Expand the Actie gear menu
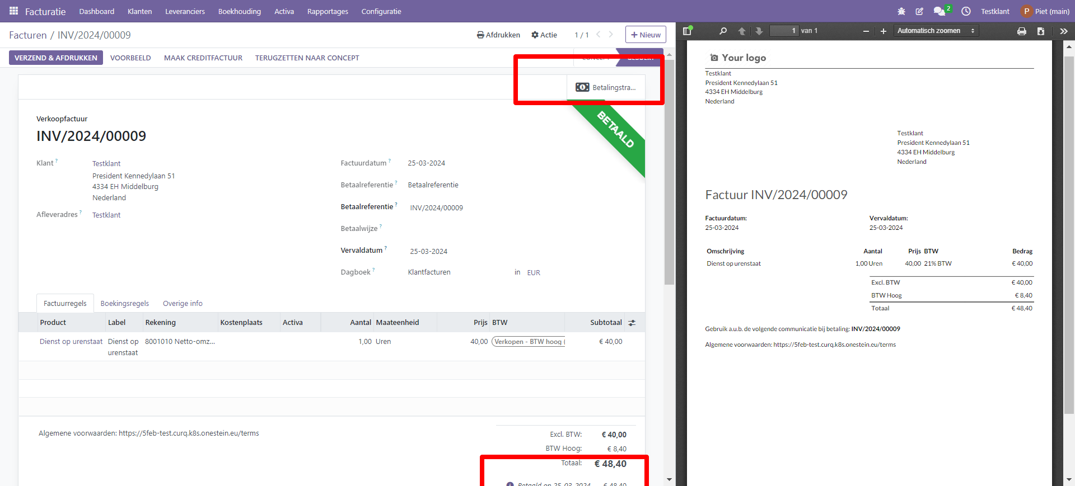This screenshot has height=486, width=1075. (x=544, y=35)
